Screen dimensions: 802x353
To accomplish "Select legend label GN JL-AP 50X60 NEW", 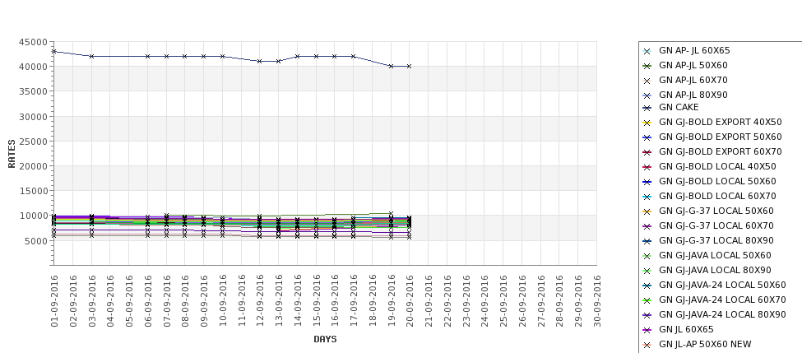I will pyautogui.click(x=705, y=345).
